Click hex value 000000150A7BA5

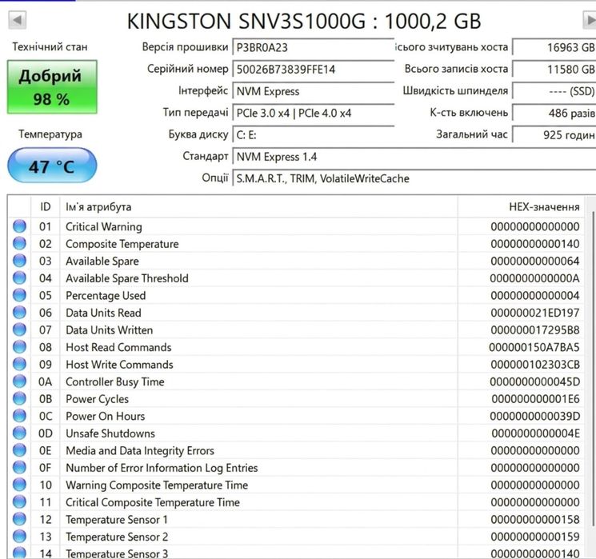click(534, 347)
